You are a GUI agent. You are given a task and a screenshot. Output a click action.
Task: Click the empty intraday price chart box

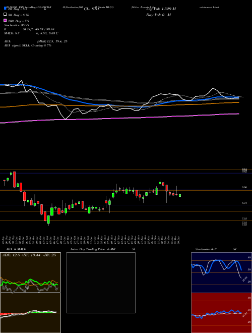pyautogui.click(x=101, y=283)
